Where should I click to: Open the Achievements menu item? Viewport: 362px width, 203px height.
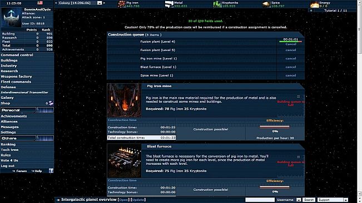coord(13,116)
